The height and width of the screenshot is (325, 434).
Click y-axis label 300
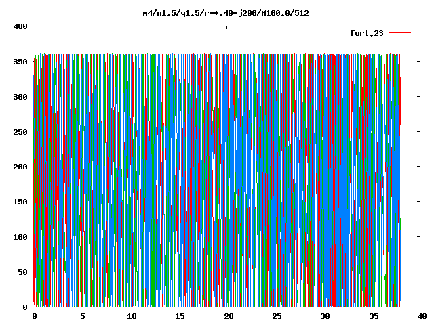20,97
